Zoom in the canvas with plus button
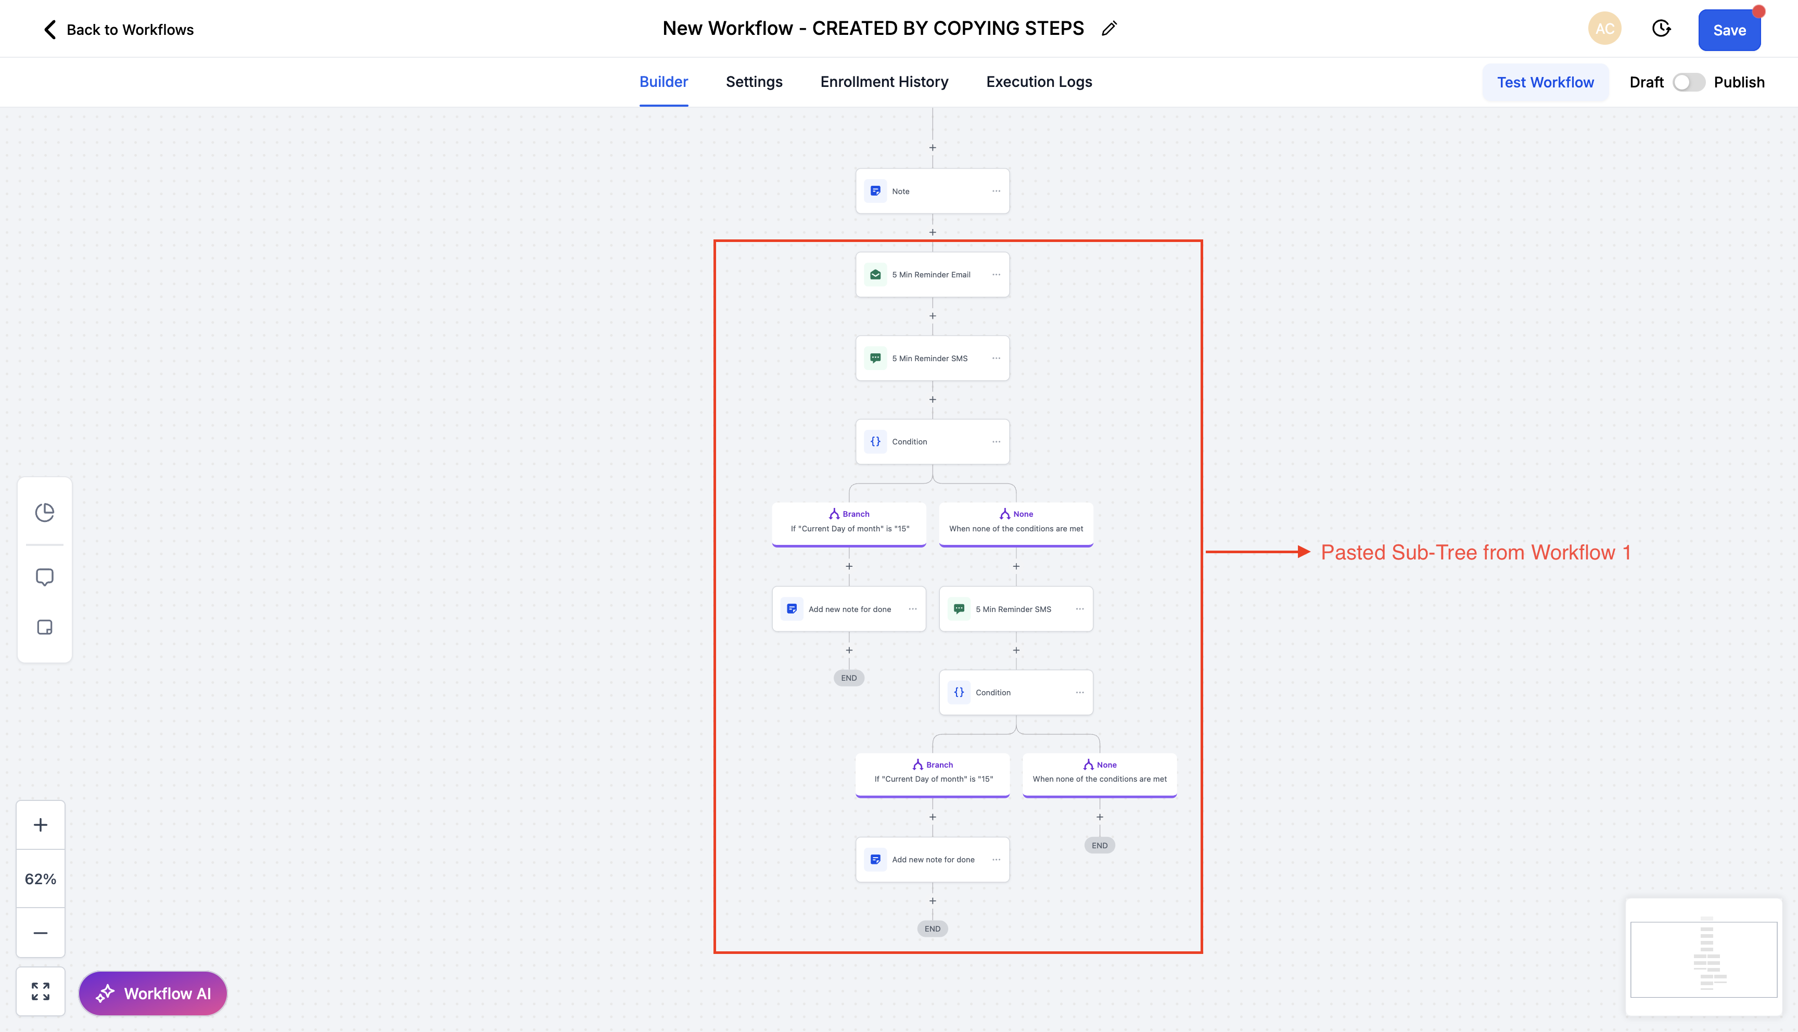Screen dimensions: 1798x1032 pyautogui.click(x=41, y=825)
